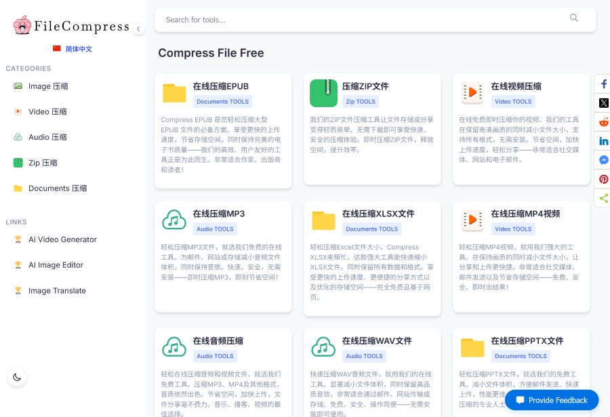Share the page on Facebook
The width and height of the screenshot is (610, 417).
pos(603,83)
